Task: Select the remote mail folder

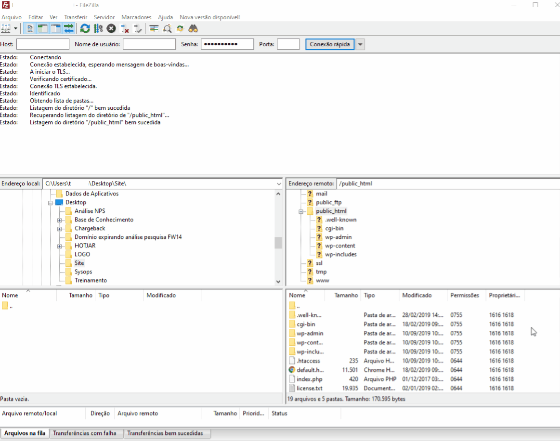Action: (322, 194)
